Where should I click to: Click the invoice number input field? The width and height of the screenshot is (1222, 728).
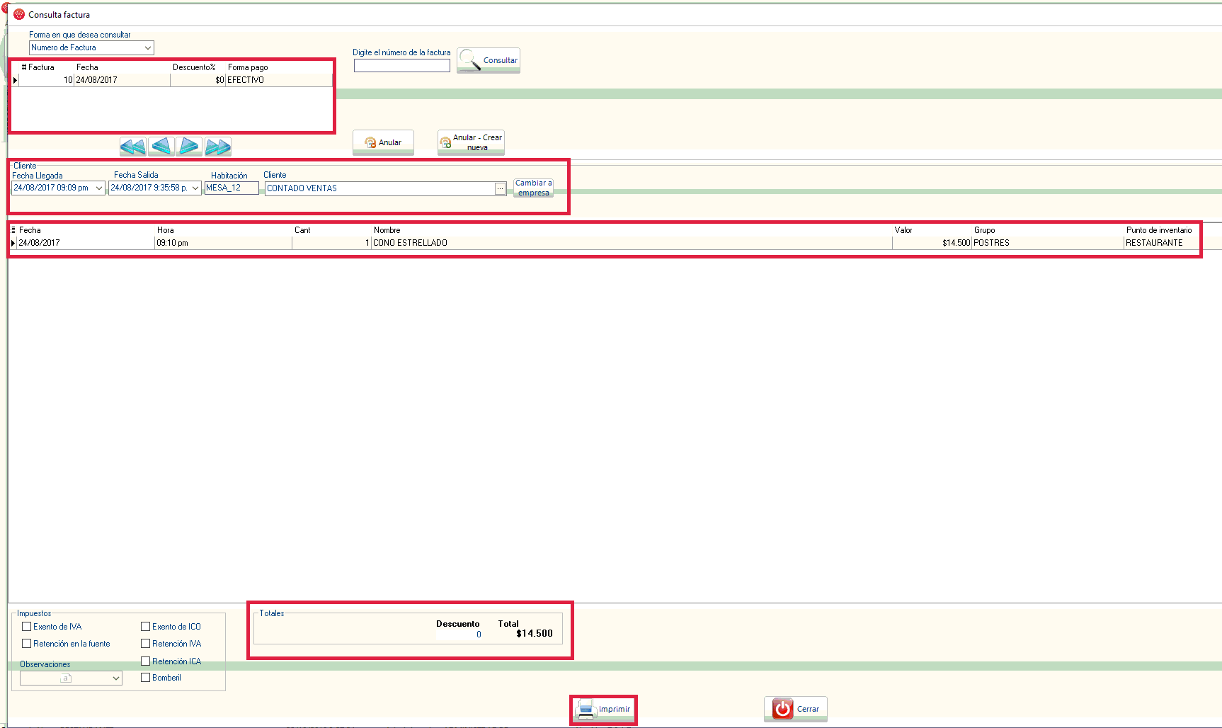[x=401, y=66]
